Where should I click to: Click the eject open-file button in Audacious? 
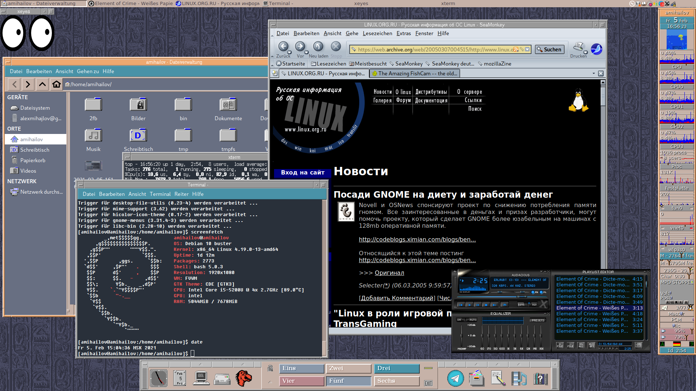(x=505, y=305)
